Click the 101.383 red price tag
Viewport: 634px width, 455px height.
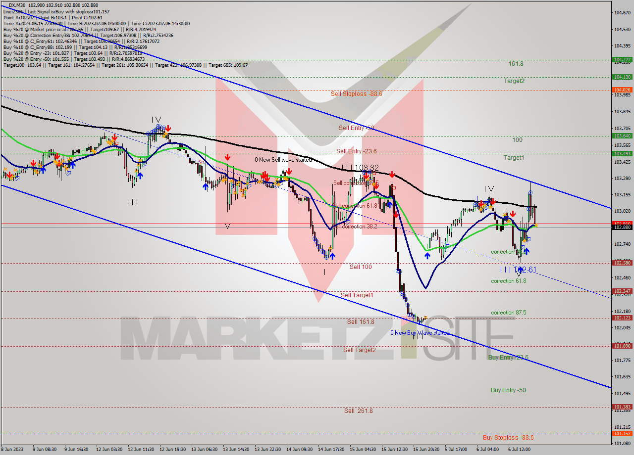point(622,407)
